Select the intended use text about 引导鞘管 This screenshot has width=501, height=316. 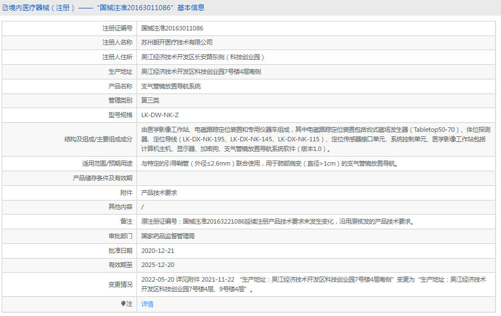270,163
